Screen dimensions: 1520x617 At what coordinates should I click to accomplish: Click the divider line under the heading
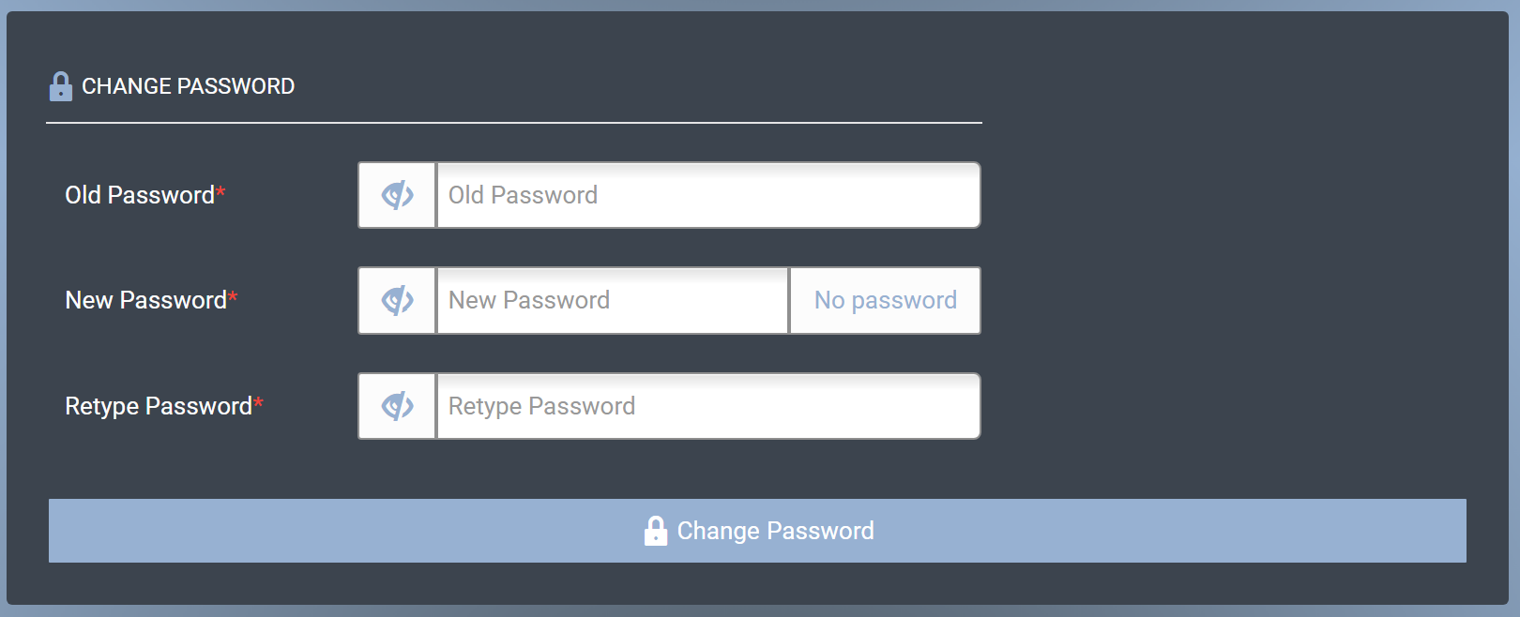(x=514, y=123)
